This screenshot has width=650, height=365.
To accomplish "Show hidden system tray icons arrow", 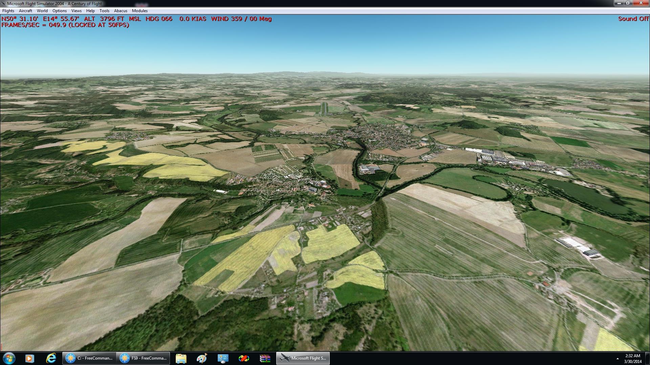I will pyautogui.click(x=617, y=359).
